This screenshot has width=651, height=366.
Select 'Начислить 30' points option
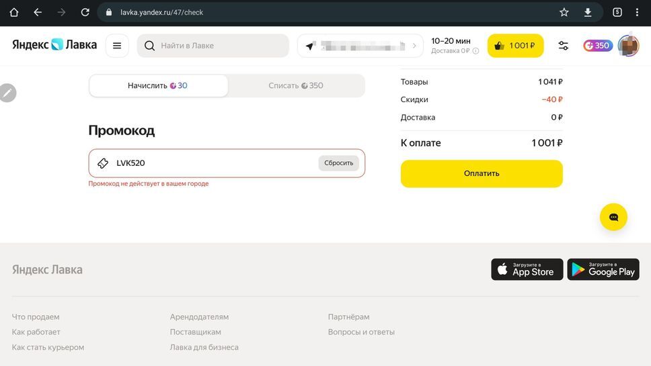pos(158,86)
